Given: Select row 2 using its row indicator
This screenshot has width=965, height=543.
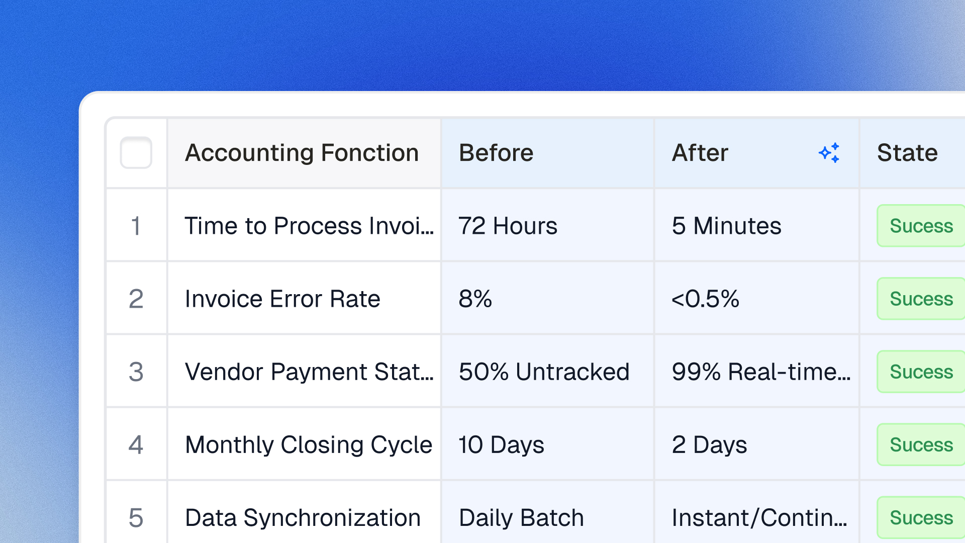Looking at the screenshot, I should (x=136, y=299).
